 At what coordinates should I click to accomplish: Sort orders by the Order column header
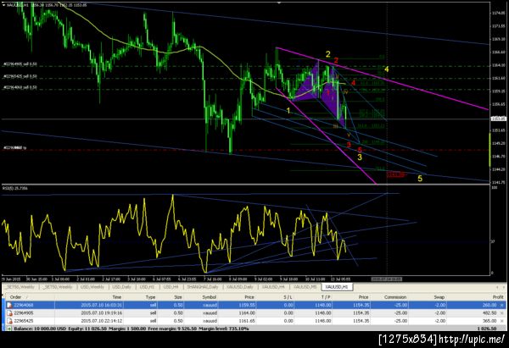15,297
